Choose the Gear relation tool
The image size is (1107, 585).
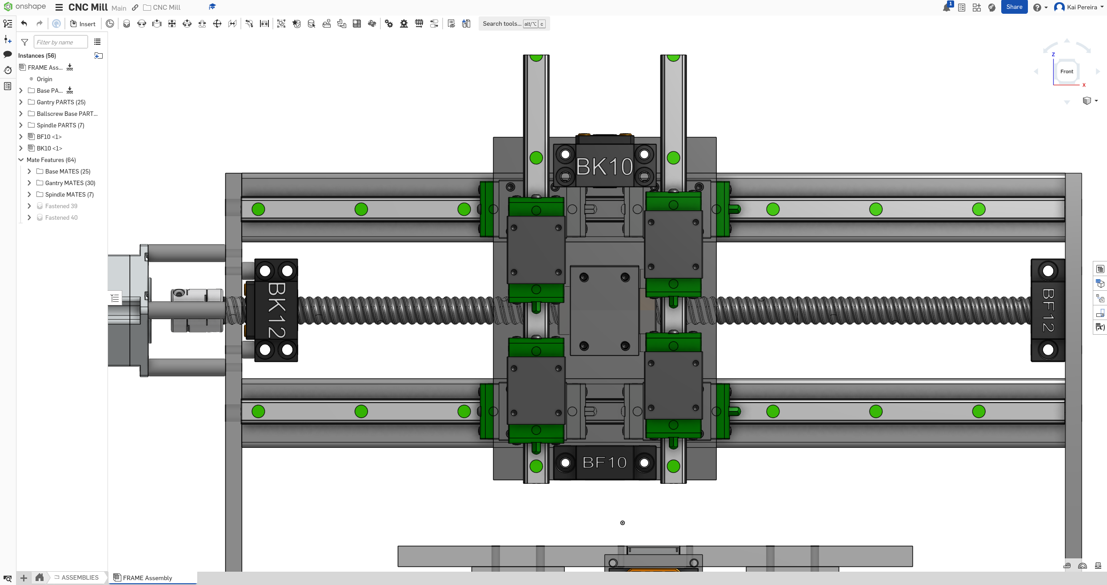coord(389,24)
